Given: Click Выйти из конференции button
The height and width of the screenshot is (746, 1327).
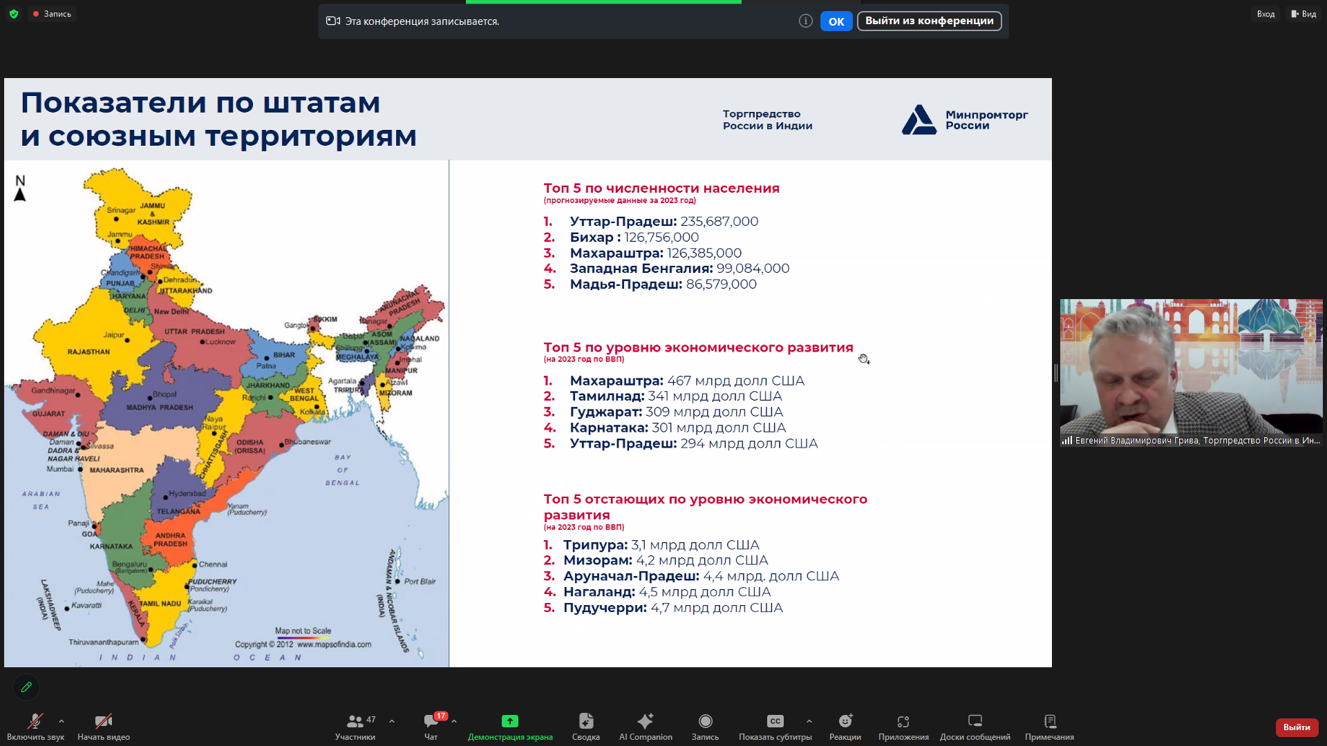Looking at the screenshot, I should (x=929, y=21).
